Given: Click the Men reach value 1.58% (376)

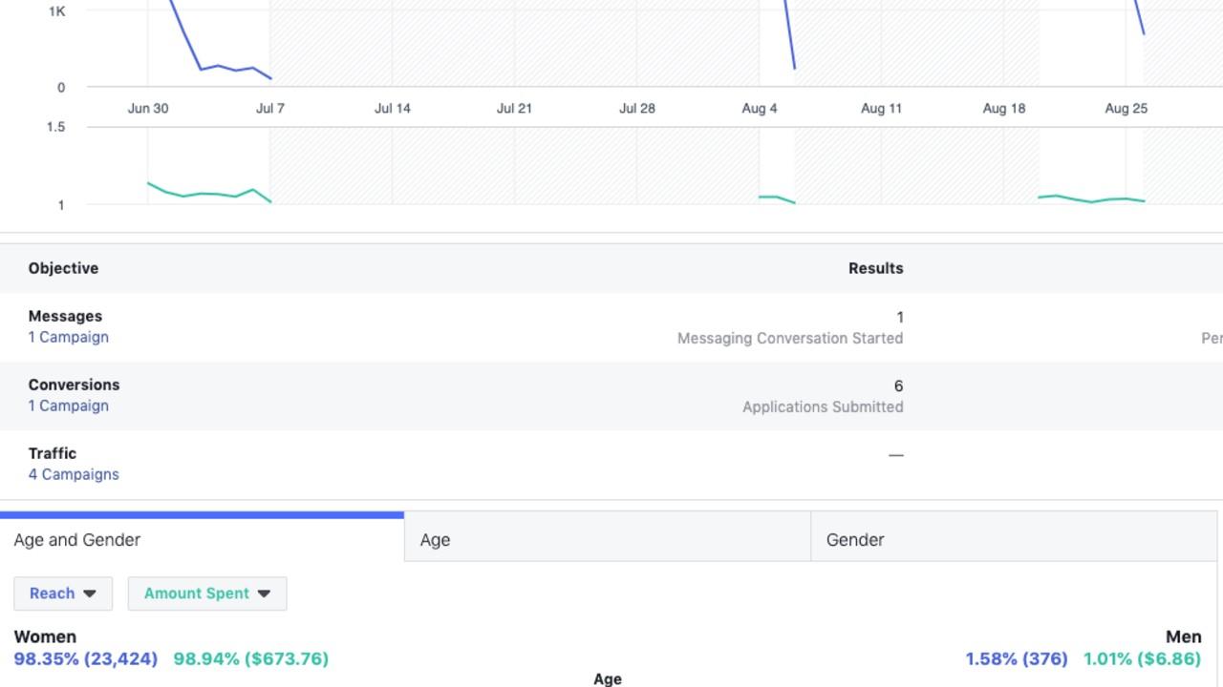Looking at the screenshot, I should coord(1017,658).
